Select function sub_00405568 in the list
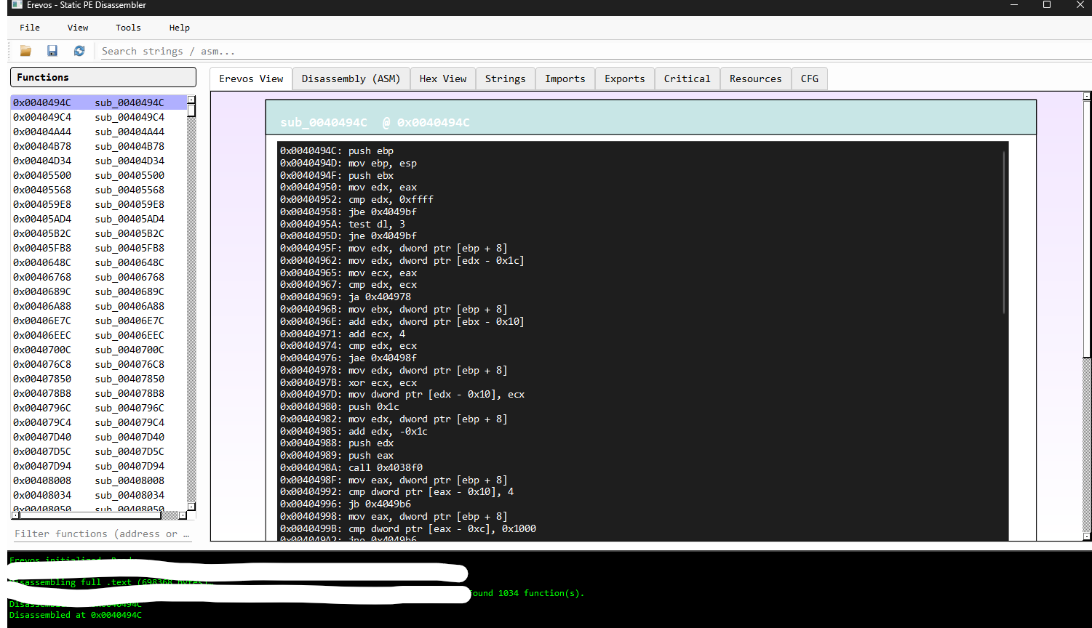The width and height of the screenshot is (1092, 628). point(99,190)
